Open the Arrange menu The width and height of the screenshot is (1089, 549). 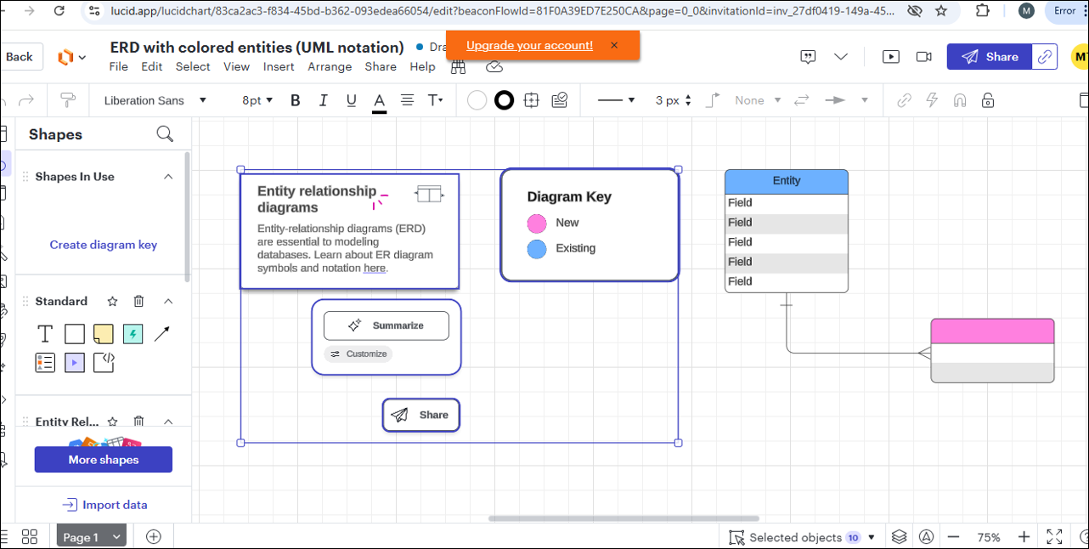pyautogui.click(x=330, y=66)
